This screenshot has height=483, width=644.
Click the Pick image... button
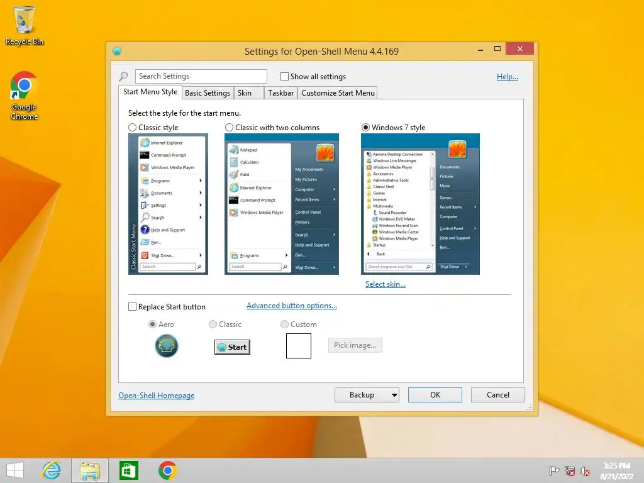[355, 345]
